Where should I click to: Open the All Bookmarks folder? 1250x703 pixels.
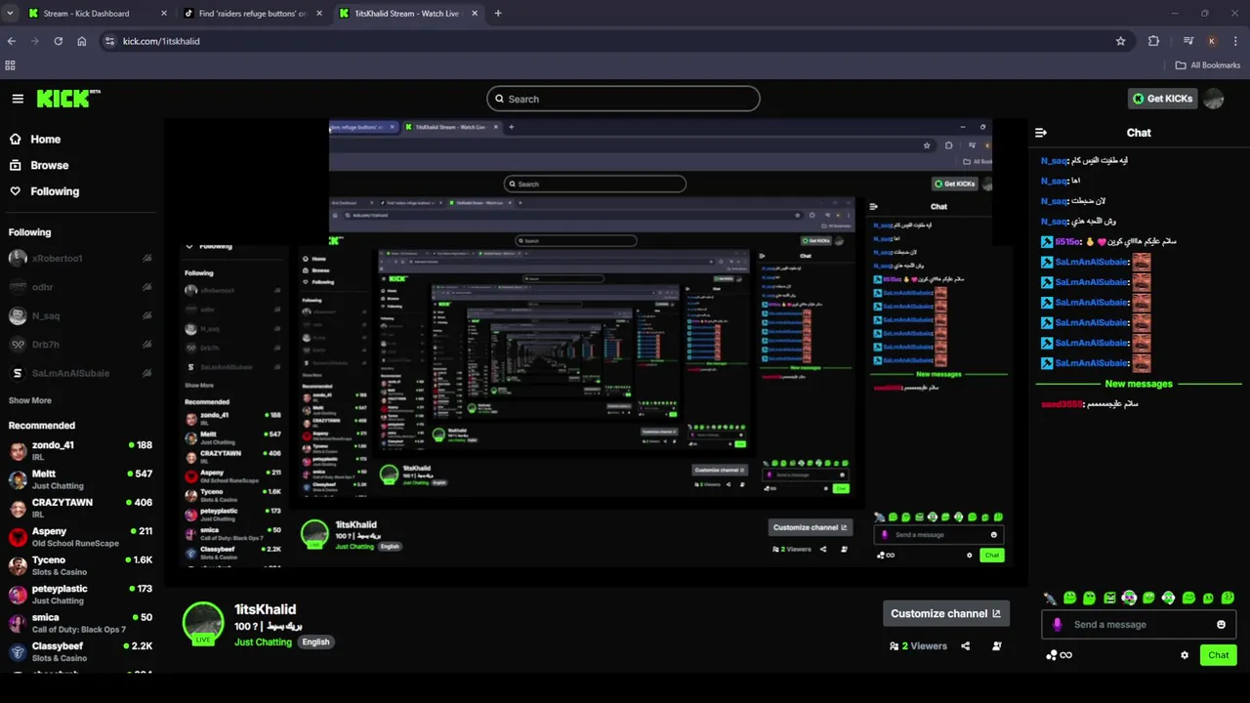[x=1208, y=65]
